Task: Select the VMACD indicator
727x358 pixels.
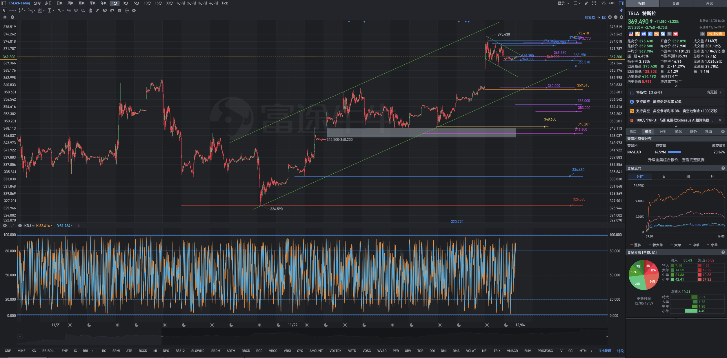Action: (x=512, y=351)
